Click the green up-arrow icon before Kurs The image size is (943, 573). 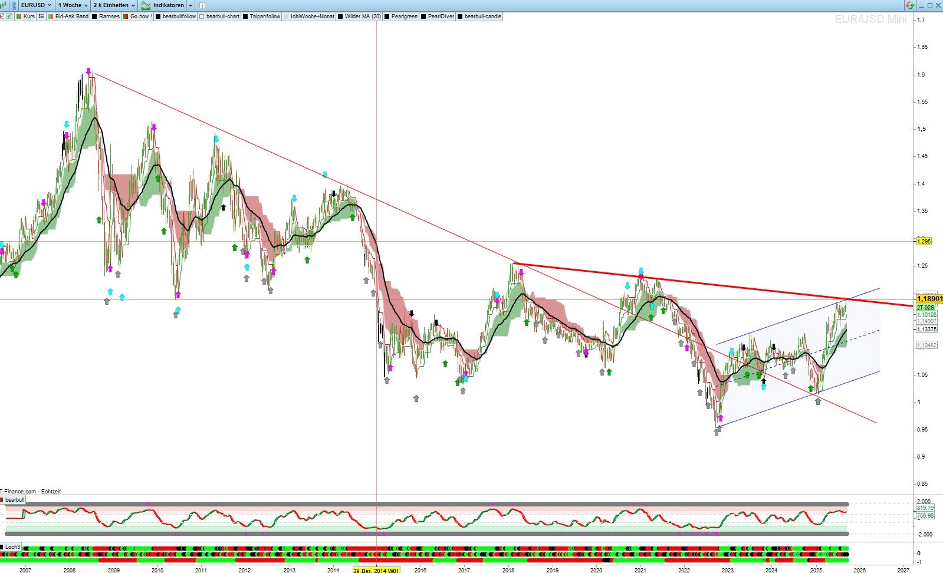(x=9, y=17)
